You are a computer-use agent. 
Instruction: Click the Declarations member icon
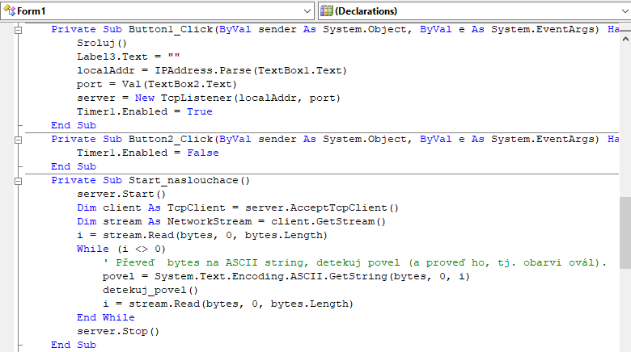coord(327,11)
